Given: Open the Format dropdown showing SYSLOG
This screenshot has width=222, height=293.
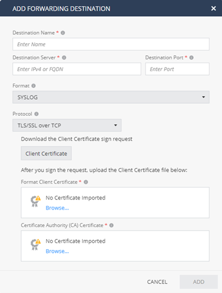Looking at the screenshot, I should [x=111, y=97].
